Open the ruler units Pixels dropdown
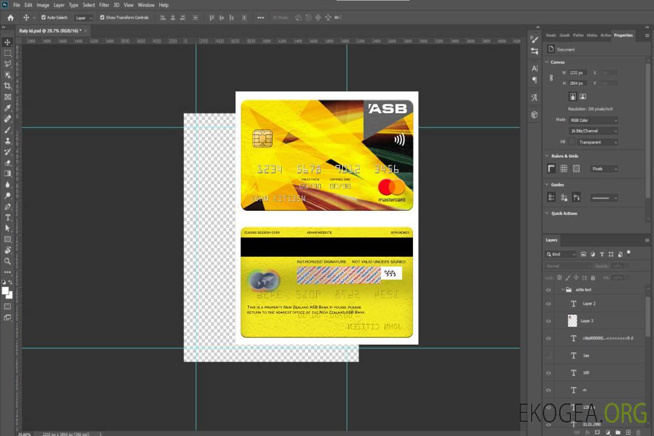 [604, 168]
